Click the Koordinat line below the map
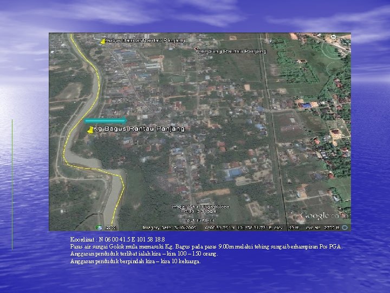 118,239
